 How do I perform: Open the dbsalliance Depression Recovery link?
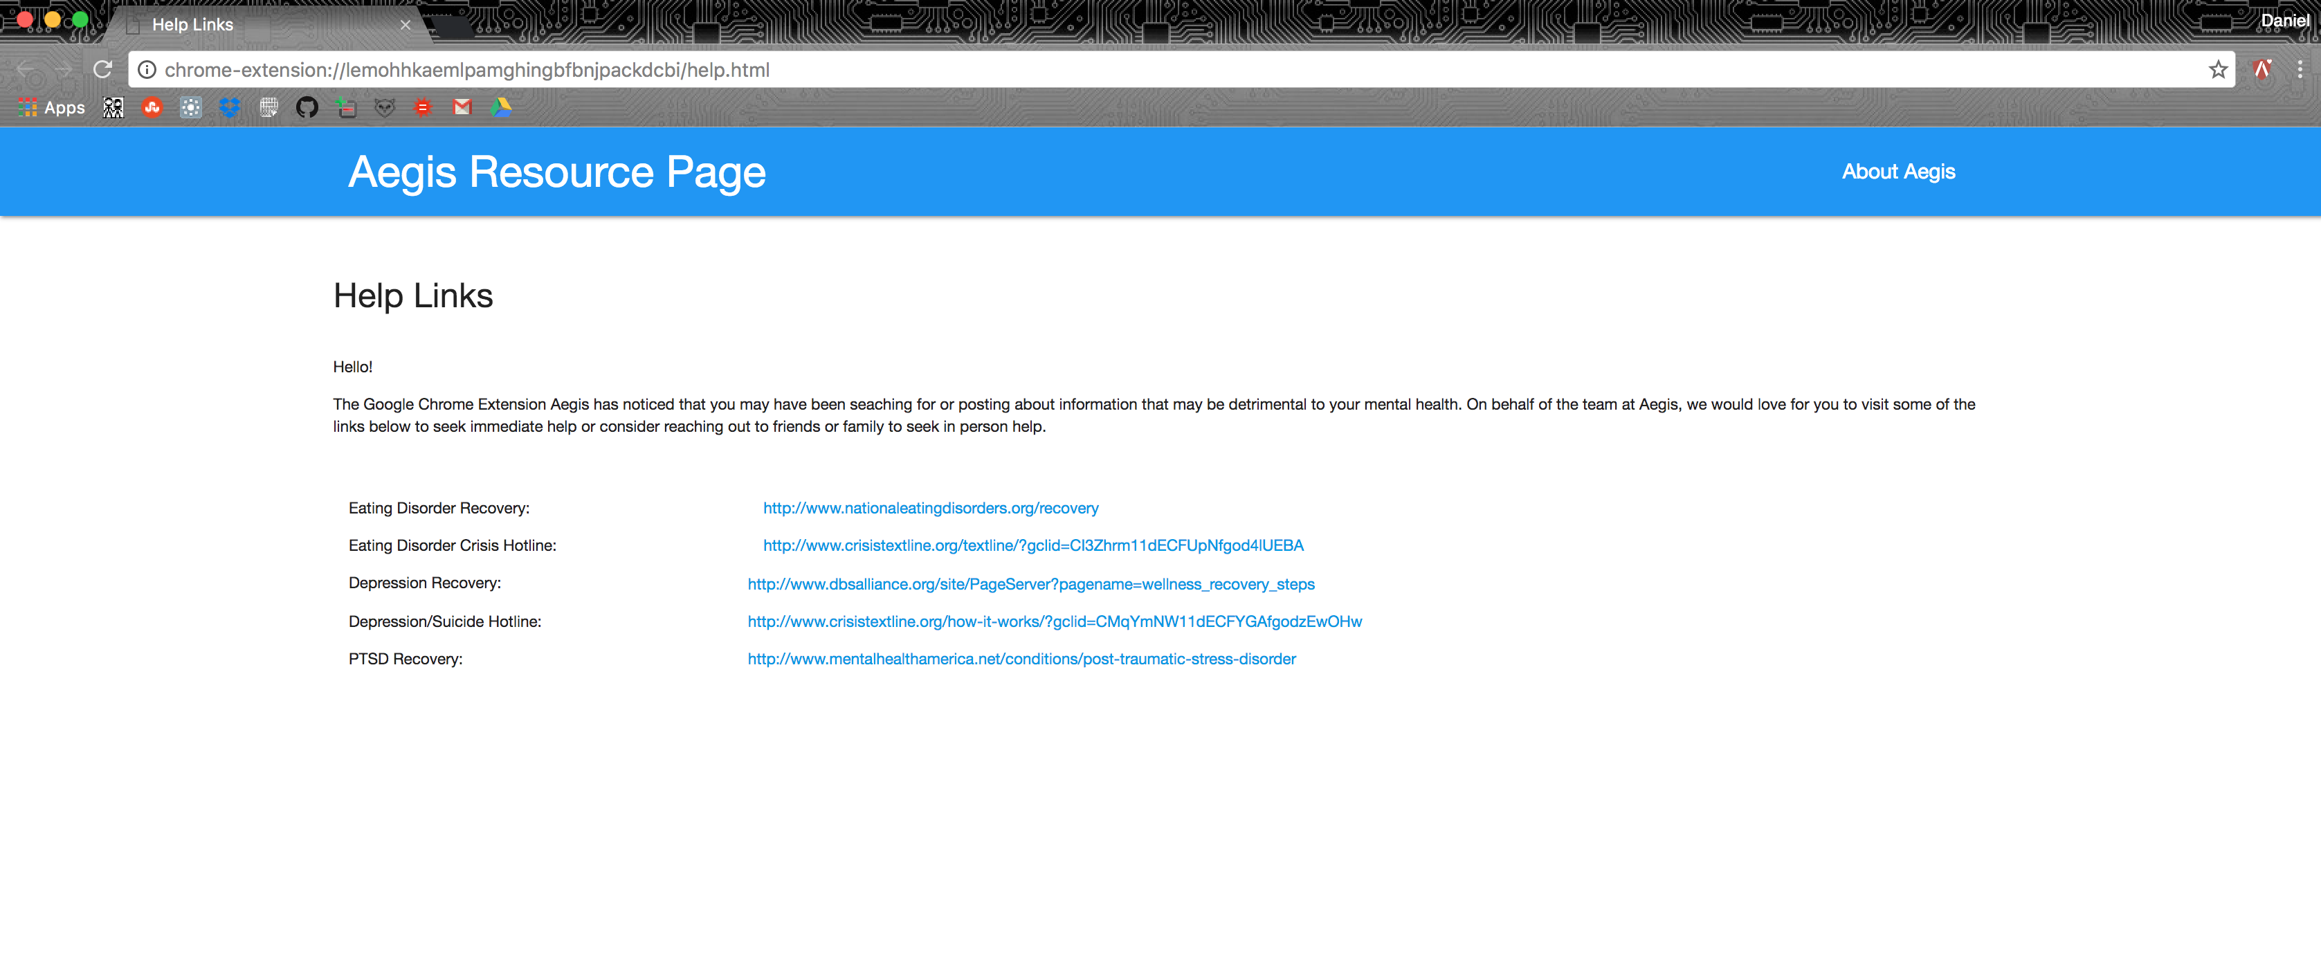click(x=1030, y=584)
